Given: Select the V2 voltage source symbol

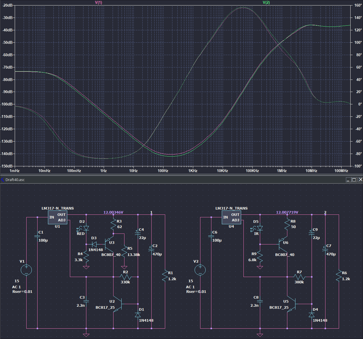Looking at the screenshot, I should pyautogui.click(x=200, y=270).
